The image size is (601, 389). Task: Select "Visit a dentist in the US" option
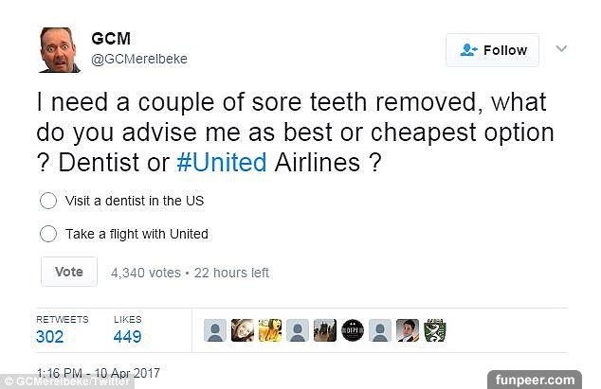[48, 201]
